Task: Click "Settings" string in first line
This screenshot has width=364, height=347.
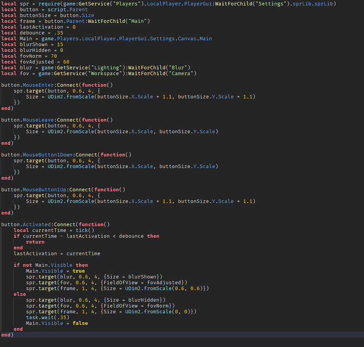Action: pyautogui.click(x=271, y=4)
